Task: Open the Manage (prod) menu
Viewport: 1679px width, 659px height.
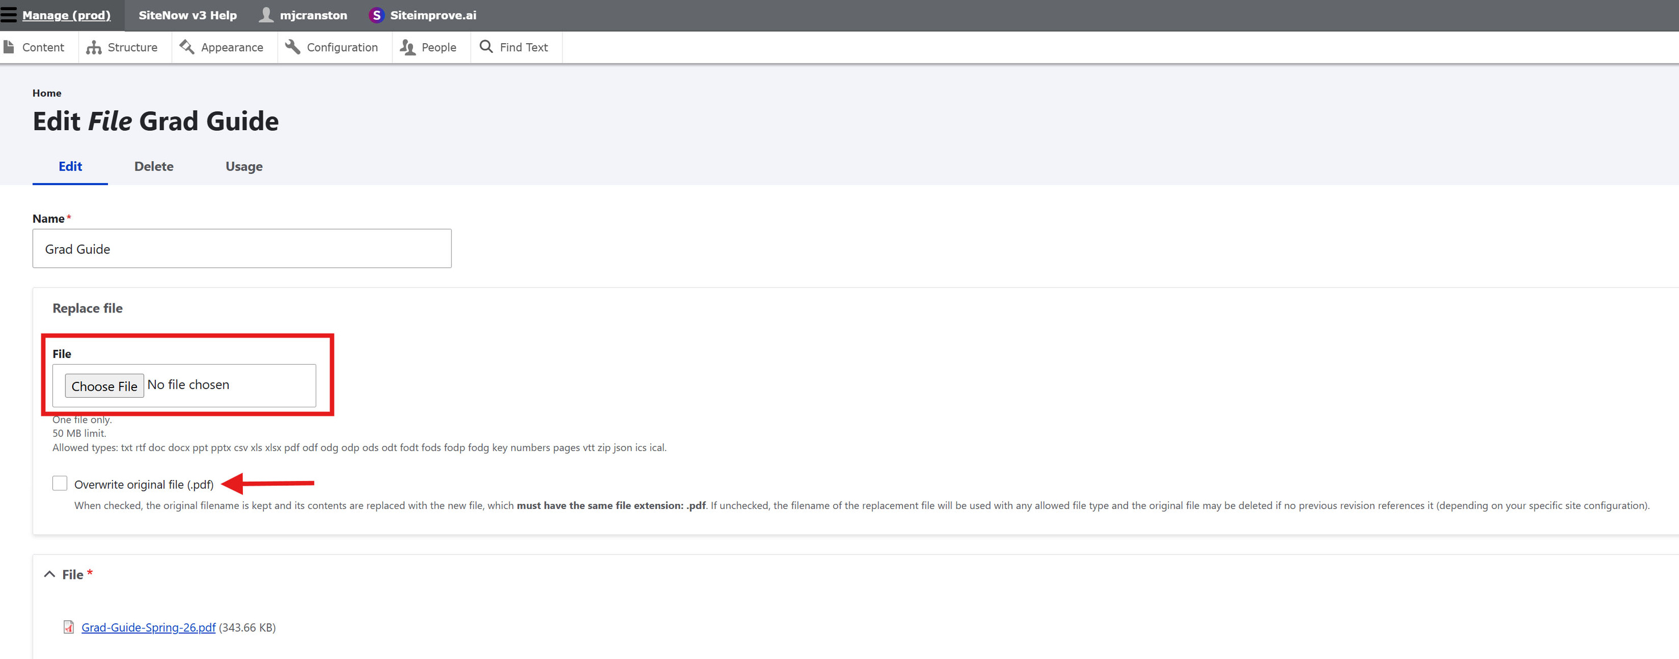Action: (67, 15)
